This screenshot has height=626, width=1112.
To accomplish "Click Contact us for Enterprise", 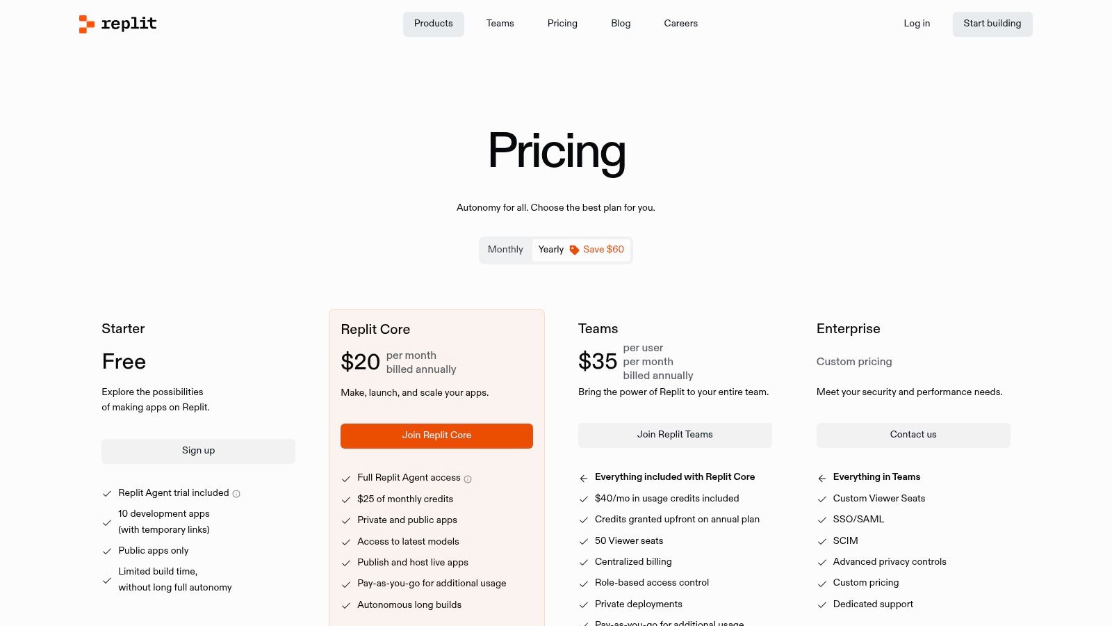I will pyautogui.click(x=913, y=435).
